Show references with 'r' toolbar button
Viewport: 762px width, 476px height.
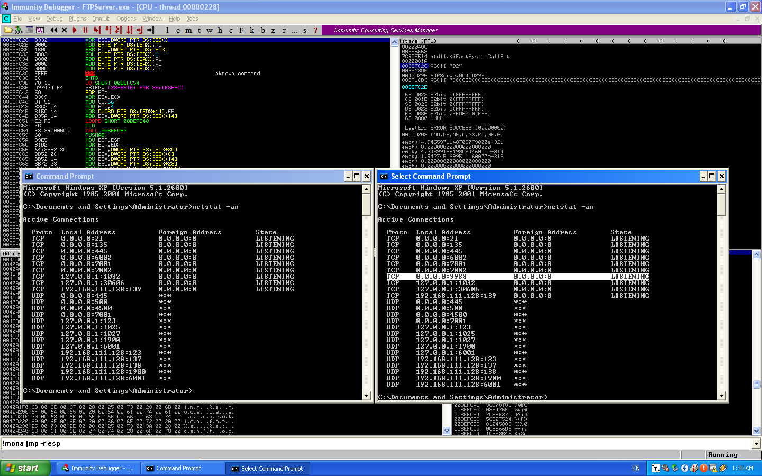pyautogui.click(x=284, y=30)
